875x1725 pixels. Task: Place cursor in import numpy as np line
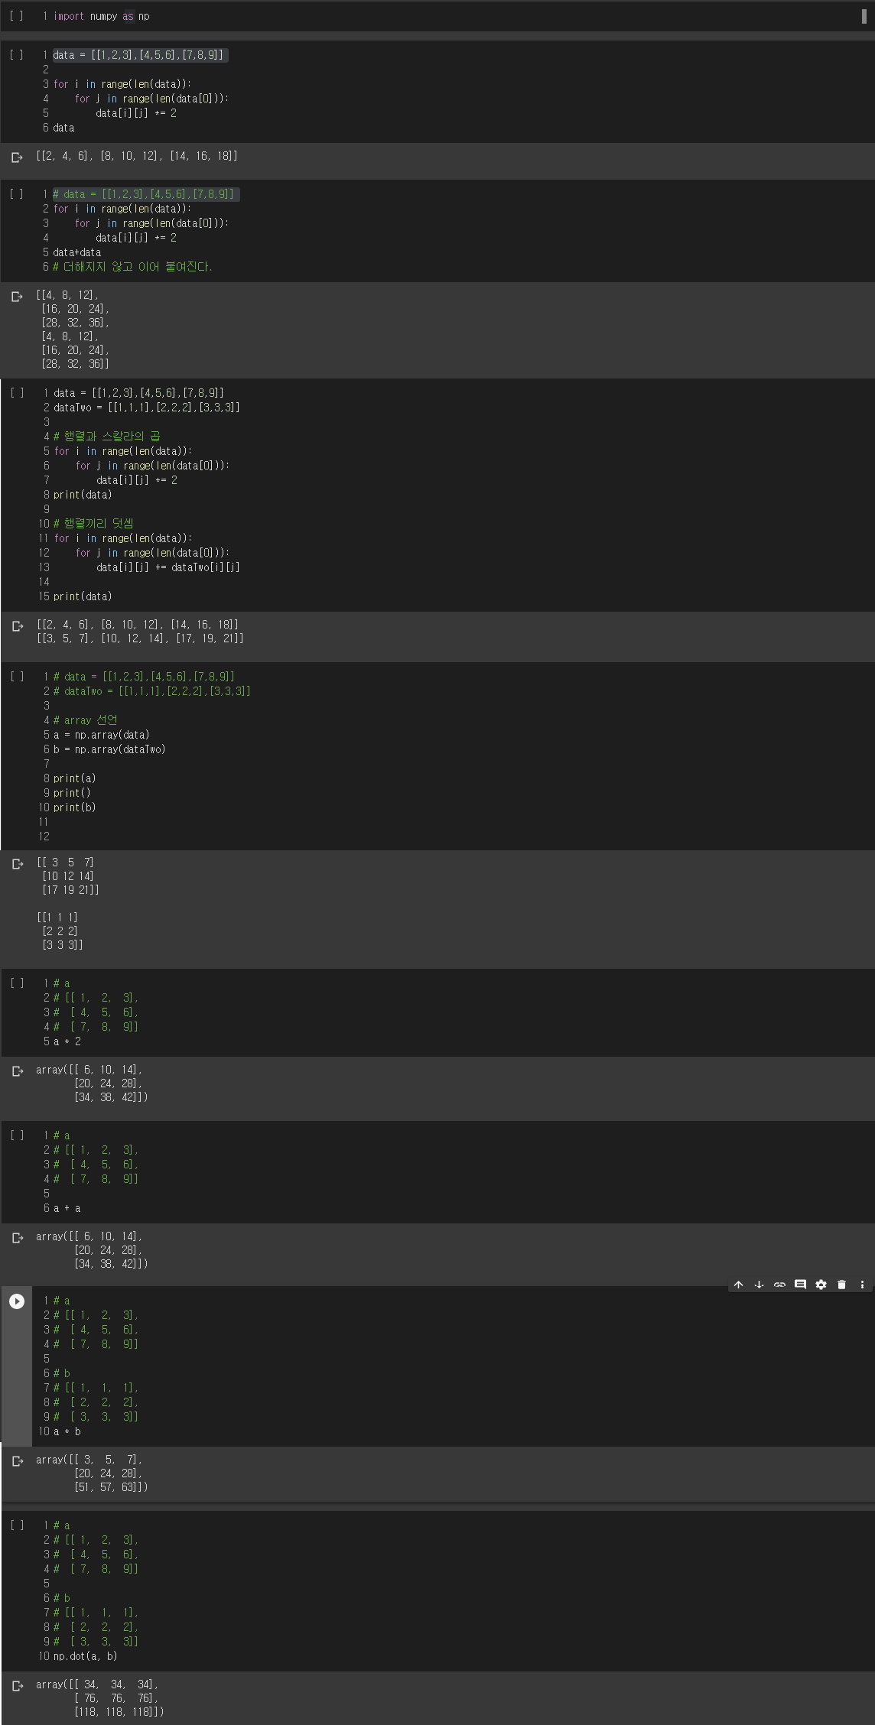[101, 16]
